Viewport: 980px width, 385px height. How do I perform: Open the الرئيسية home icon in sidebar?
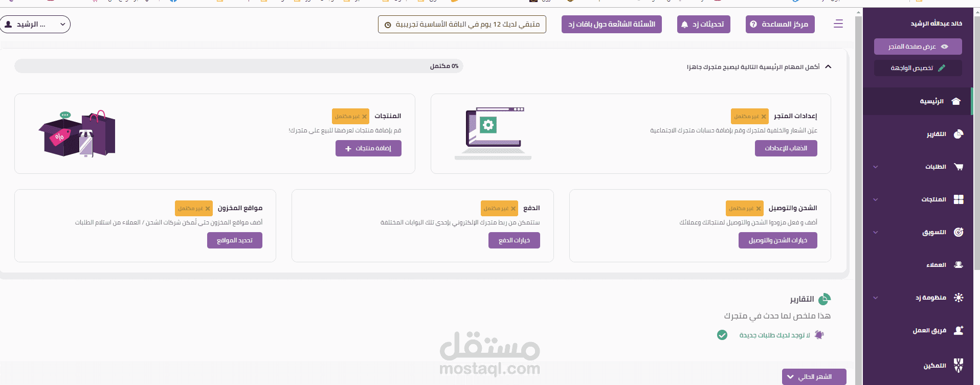coord(956,101)
